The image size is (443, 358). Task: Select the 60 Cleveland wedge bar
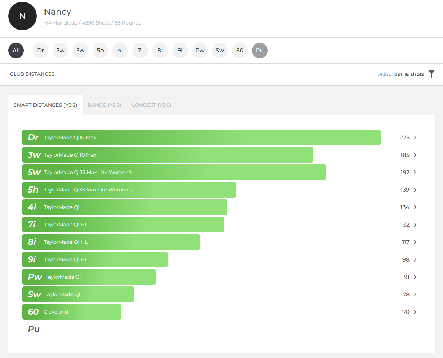[72, 312]
